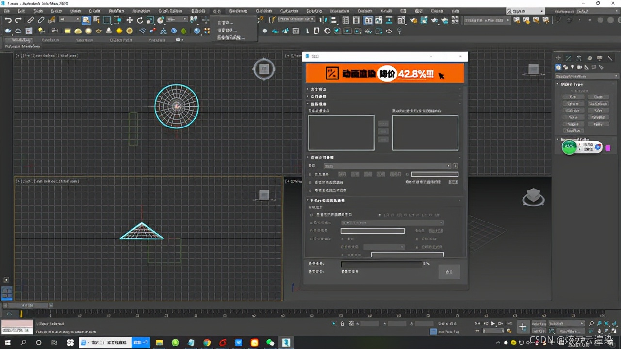
Task: Tick the first checkbox in the dialog's settings row
Action: 311,174
